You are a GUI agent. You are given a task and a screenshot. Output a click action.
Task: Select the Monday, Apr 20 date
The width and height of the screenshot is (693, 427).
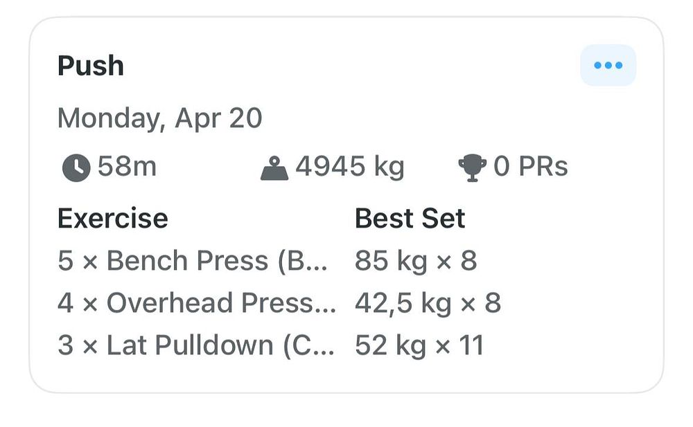[x=159, y=118]
